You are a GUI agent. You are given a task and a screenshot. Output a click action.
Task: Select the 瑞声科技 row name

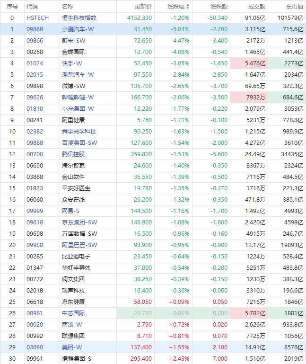point(73,291)
